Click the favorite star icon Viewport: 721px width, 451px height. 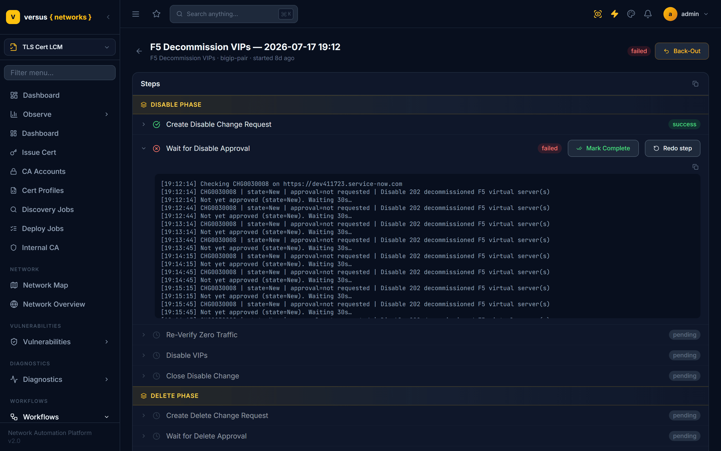156,14
